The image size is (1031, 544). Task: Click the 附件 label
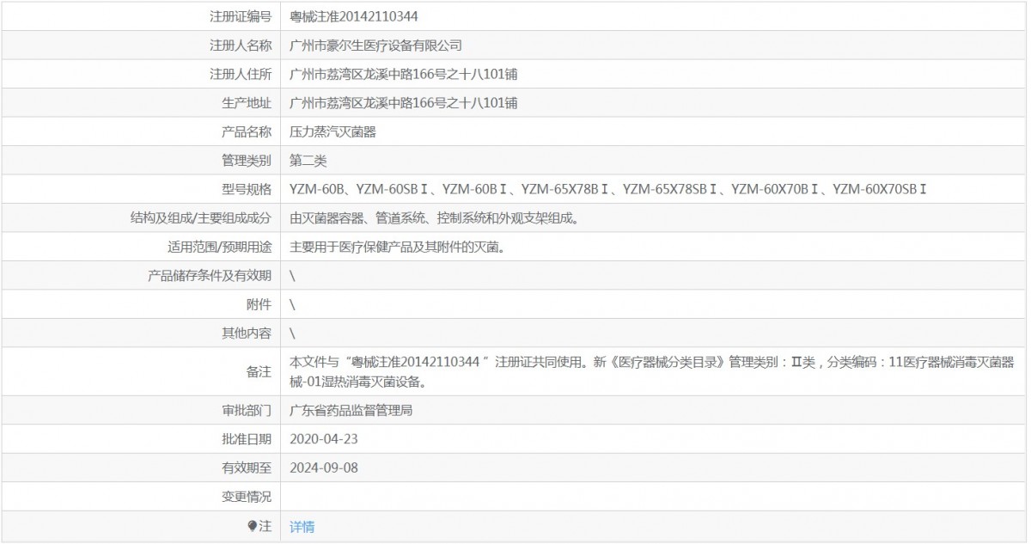pyautogui.click(x=259, y=304)
